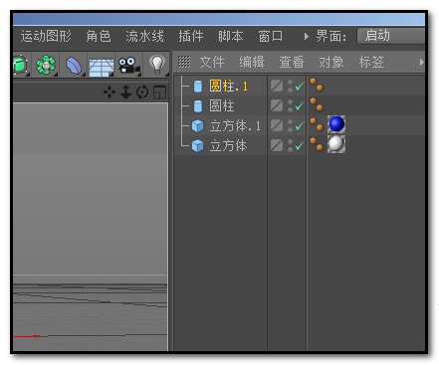Toggle visibility dots of 立方体

point(290,145)
